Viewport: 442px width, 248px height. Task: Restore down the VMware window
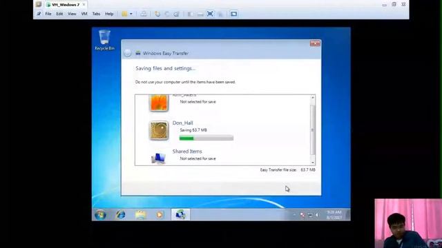(x=394, y=5)
